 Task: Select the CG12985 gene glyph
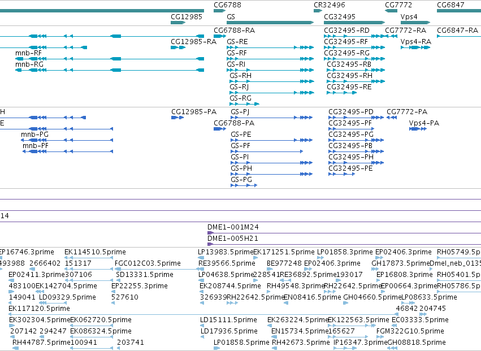(178, 23)
